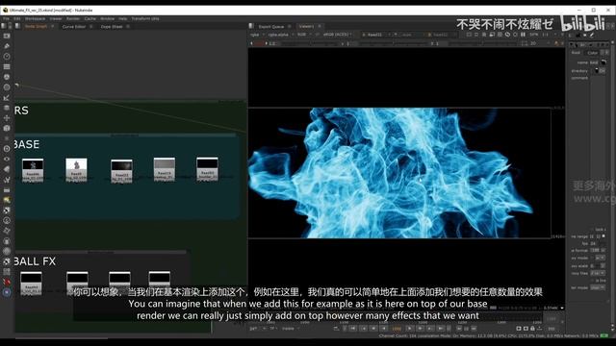Click the BALL FX backdrop label
The image size is (616, 346).
tap(35, 261)
